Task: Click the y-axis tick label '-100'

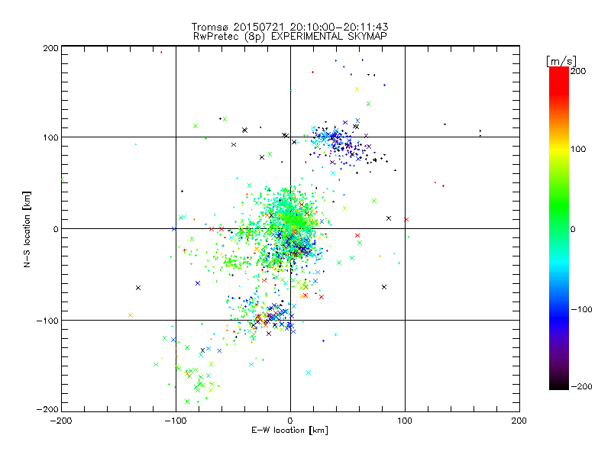Action: coord(47,321)
